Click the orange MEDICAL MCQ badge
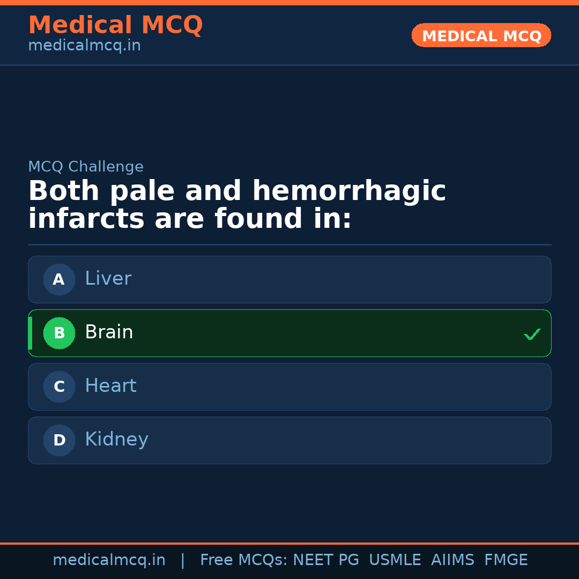579x579 pixels. tap(481, 35)
